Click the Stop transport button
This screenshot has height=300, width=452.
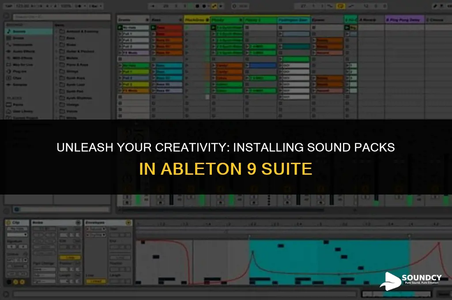click(x=197, y=6)
